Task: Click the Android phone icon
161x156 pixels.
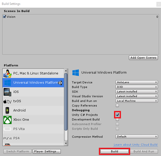Action: 7,110
